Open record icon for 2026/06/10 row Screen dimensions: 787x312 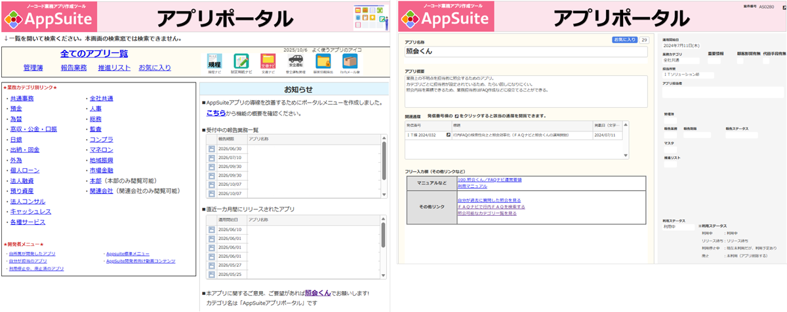click(x=212, y=230)
